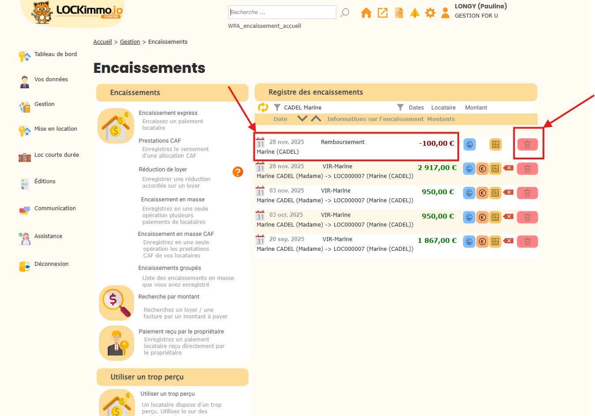
Task: Open Encaissement express option
Action: click(x=168, y=113)
